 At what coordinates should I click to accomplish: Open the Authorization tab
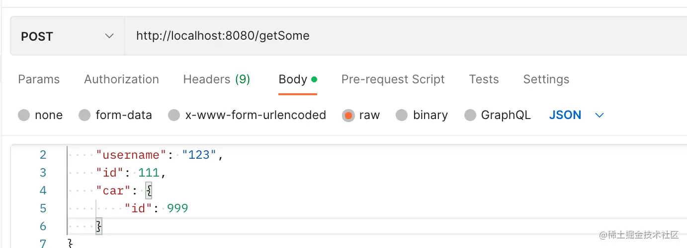[121, 79]
